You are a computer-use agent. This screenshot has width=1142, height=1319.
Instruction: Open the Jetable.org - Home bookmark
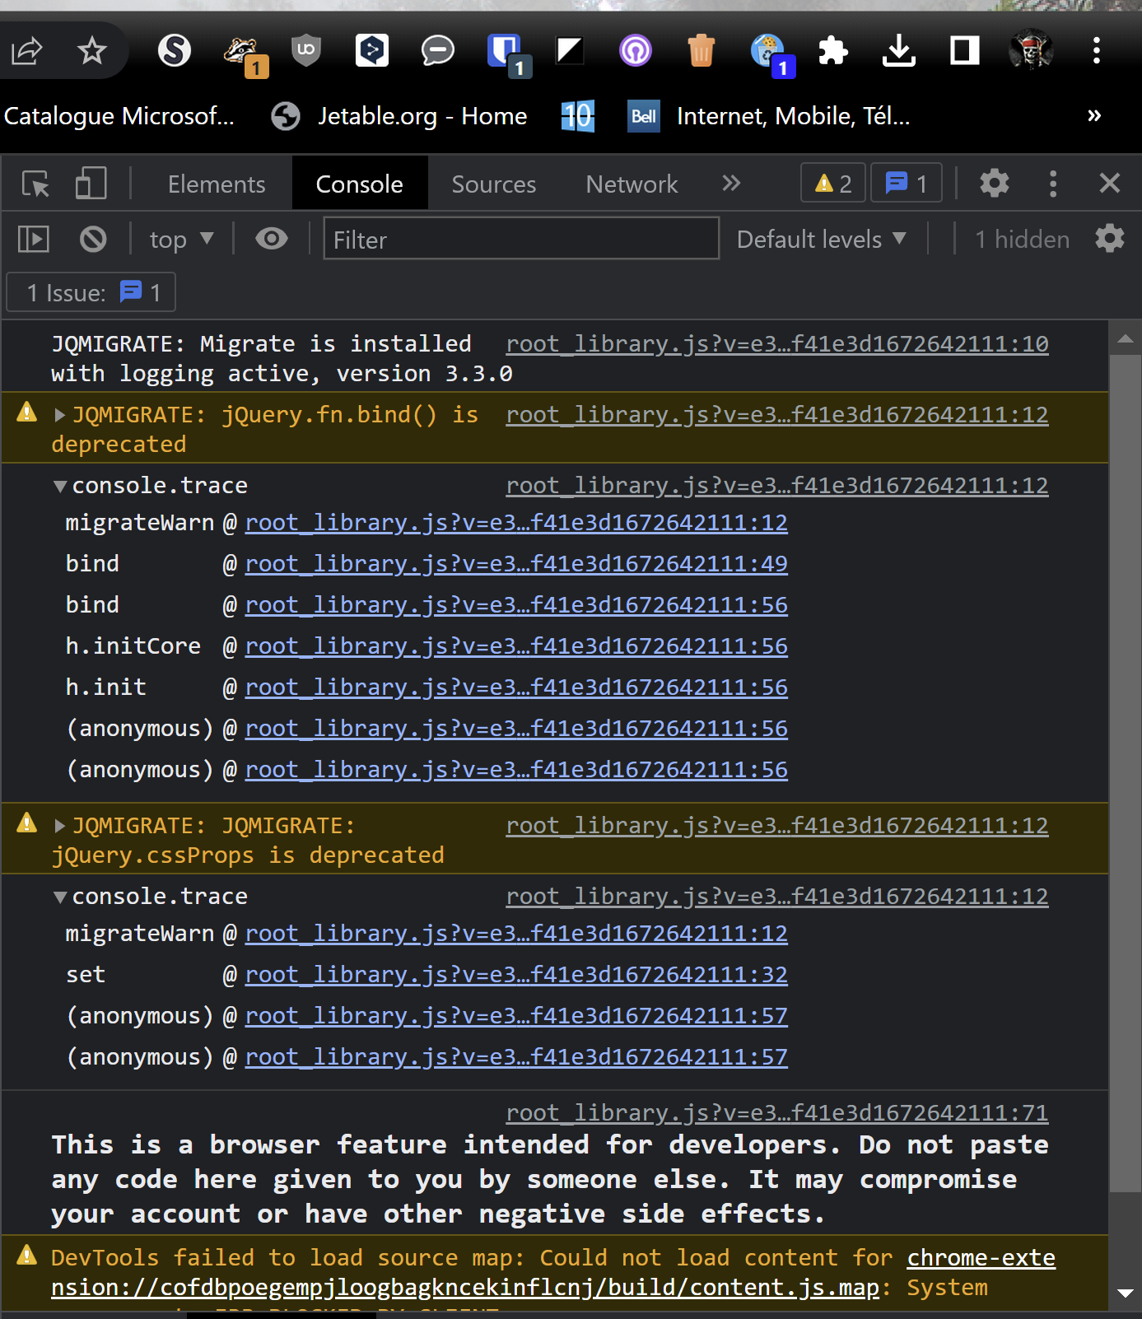400,116
